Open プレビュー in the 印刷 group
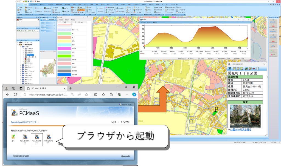The image size is (281, 167). pos(87,10)
